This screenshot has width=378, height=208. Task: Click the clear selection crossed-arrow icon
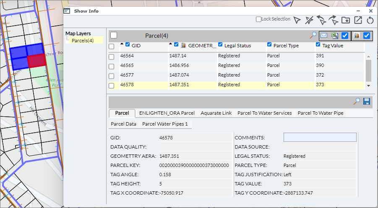pos(310,20)
